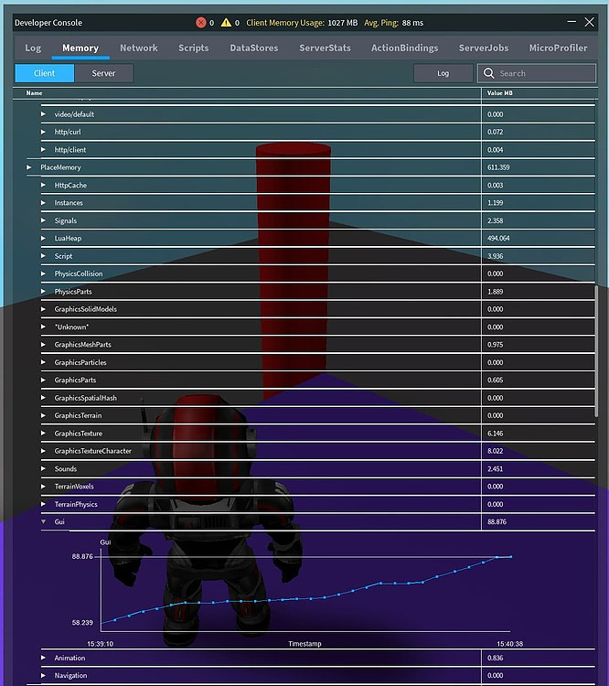Expand the Navigation row
609x686 pixels.
coord(43,676)
